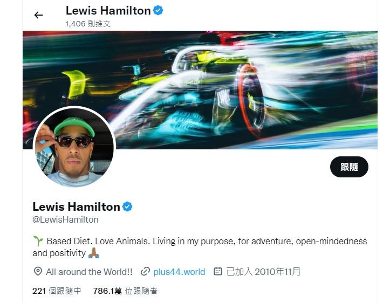Click the green seedling emoji in the bio
390x303 pixels.
tap(38, 241)
